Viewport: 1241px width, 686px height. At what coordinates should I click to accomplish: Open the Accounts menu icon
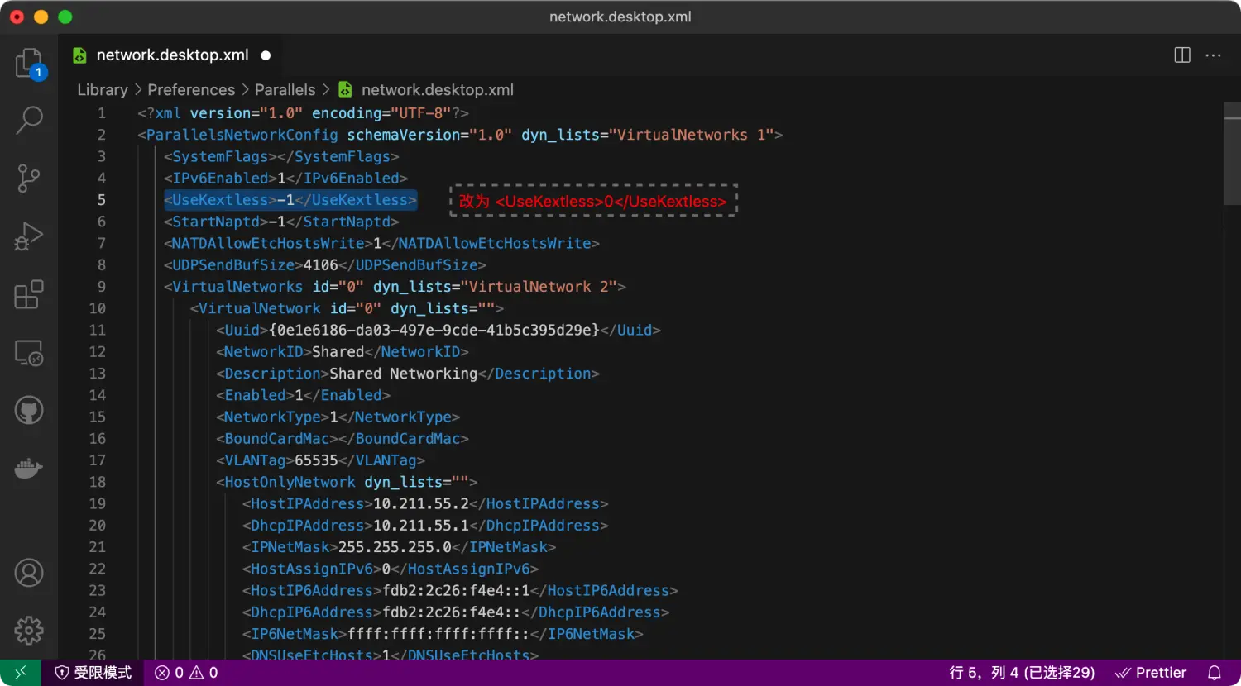pyautogui.click(x=29, y=573)
